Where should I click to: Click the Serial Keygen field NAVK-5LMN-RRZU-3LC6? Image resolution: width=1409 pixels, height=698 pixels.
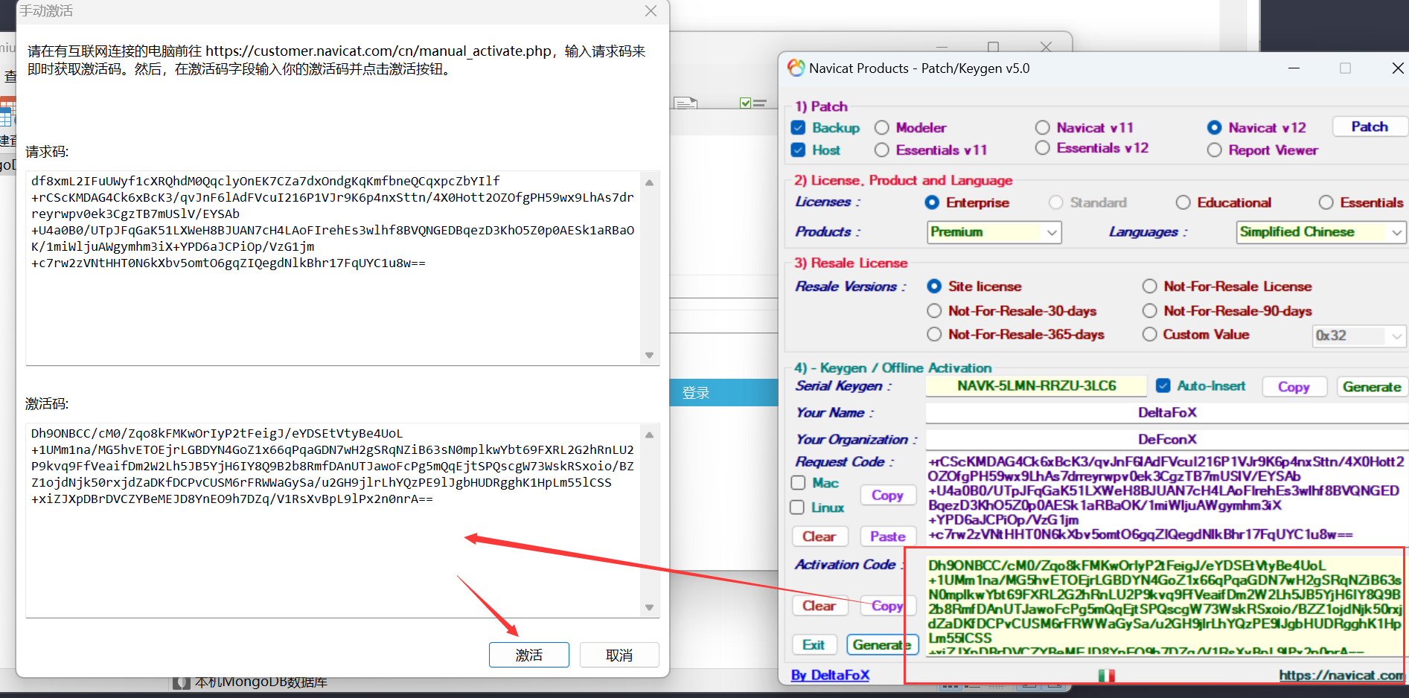pyautogui.click(x=1036, y=385)
